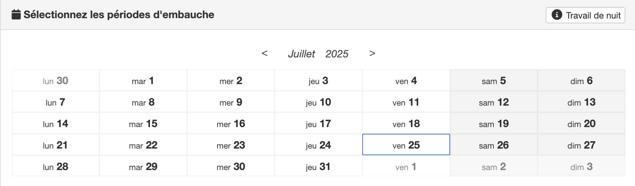Screen dimensions: 635x186
Task: Go to previous month with left arrow
Action: (x=265, y=53)
